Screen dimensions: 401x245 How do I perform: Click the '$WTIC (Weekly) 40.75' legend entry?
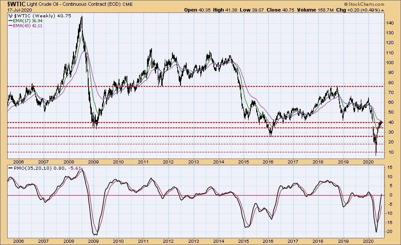tap(42, 16)
